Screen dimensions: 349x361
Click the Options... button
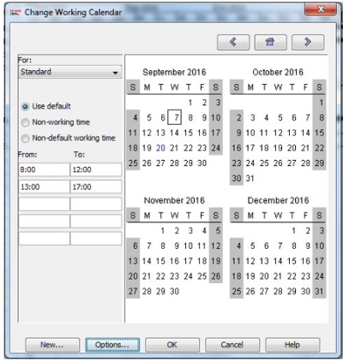112,345
